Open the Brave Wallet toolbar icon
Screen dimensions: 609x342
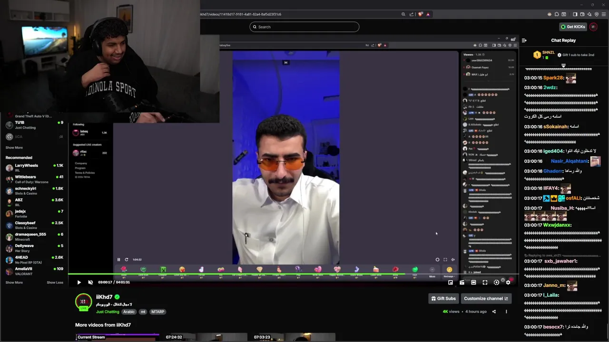click(x=582, y=14)
